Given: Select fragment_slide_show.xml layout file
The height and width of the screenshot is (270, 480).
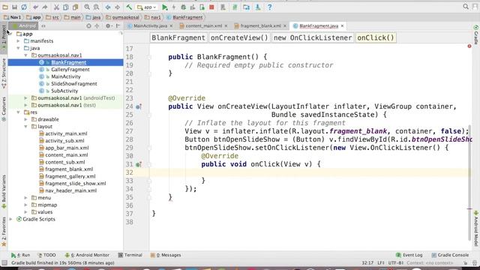Looking at the screenshot, I should tap(75, 183).
